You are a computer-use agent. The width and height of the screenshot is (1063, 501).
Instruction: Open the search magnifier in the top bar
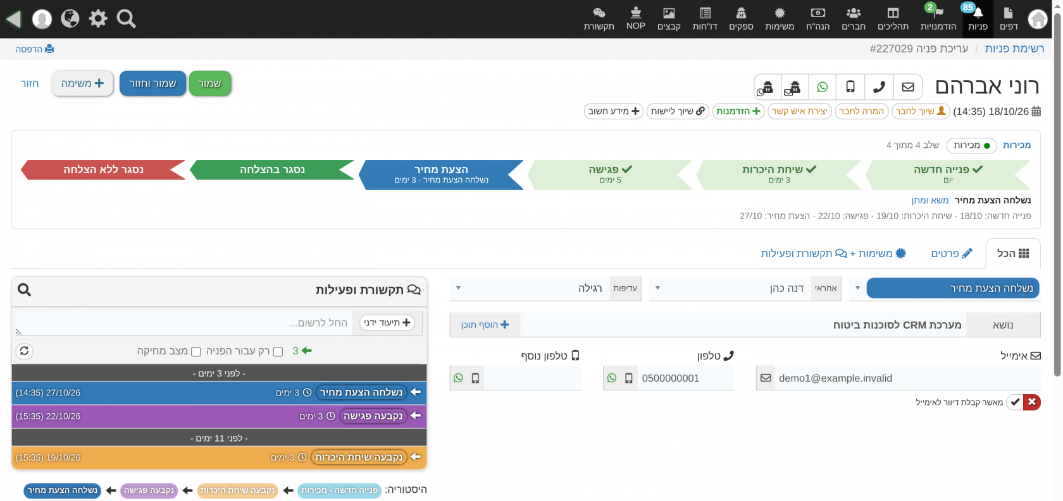(127, 19)
